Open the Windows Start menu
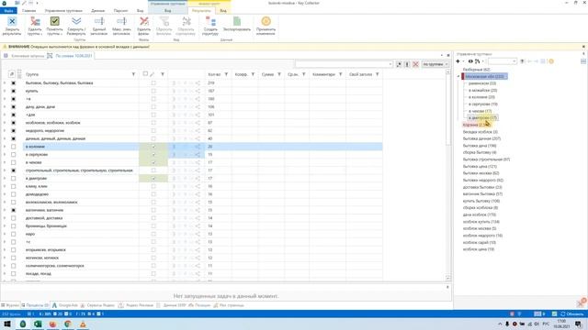Viewport: 588px width, 330px height. (7, 324)
